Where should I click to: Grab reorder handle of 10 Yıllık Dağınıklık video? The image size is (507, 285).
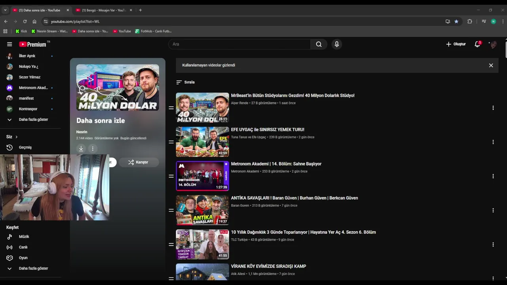click(171, 245)
